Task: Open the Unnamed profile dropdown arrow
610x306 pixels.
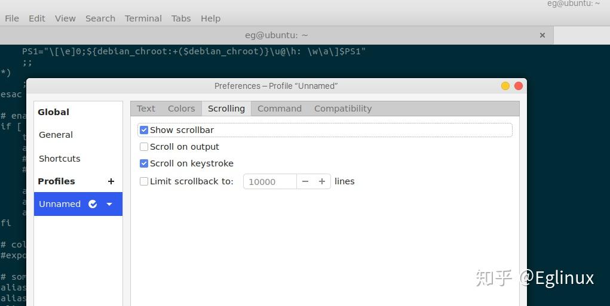Action: [x=109, y=204]
